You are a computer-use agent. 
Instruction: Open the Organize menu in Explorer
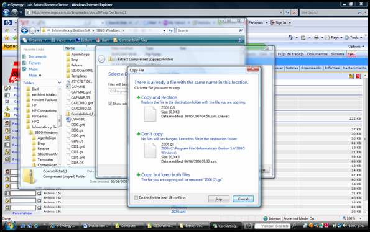(x=35, y=40)
